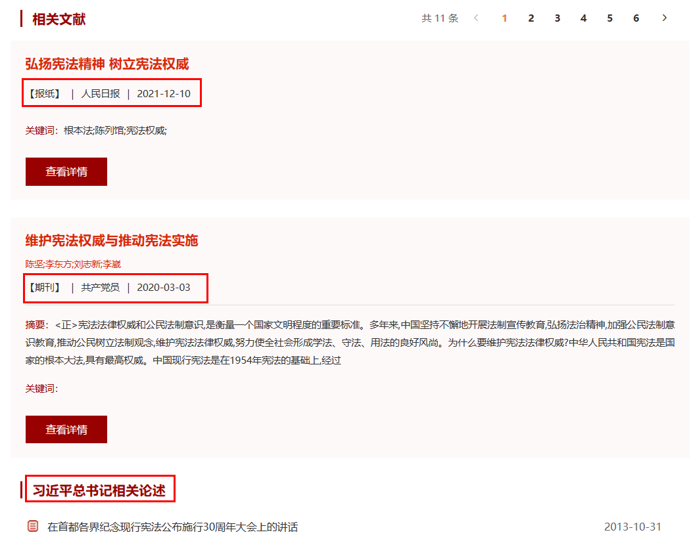This screenshot has height=545, width=691.
Task: Click the document icon beside the 30周年 speech
Action: [x=33, y=526]
